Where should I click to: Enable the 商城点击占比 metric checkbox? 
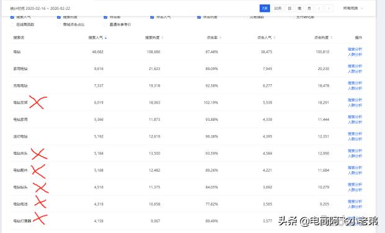[x=59, y=25]
